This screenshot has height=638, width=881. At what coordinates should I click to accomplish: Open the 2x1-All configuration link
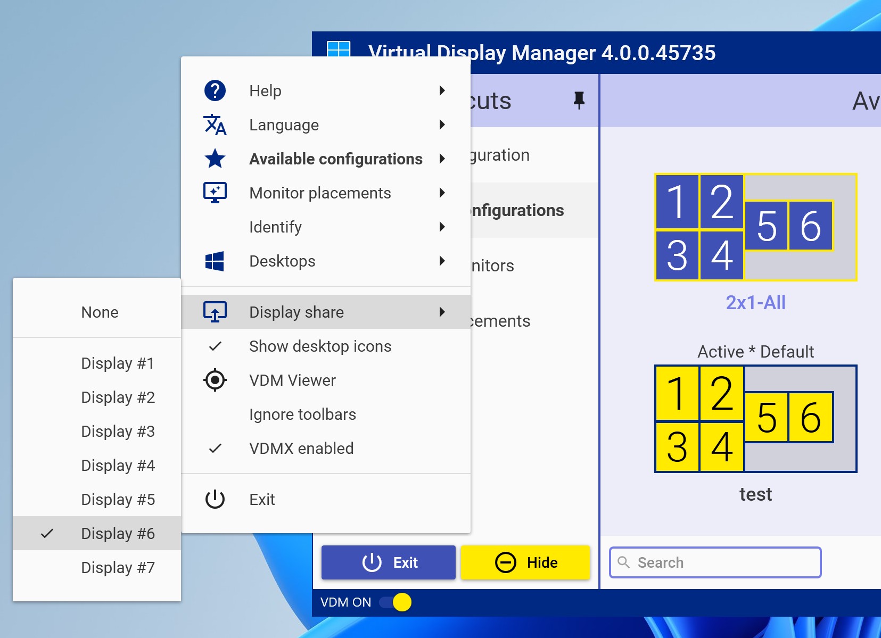[x=755, y=302]
